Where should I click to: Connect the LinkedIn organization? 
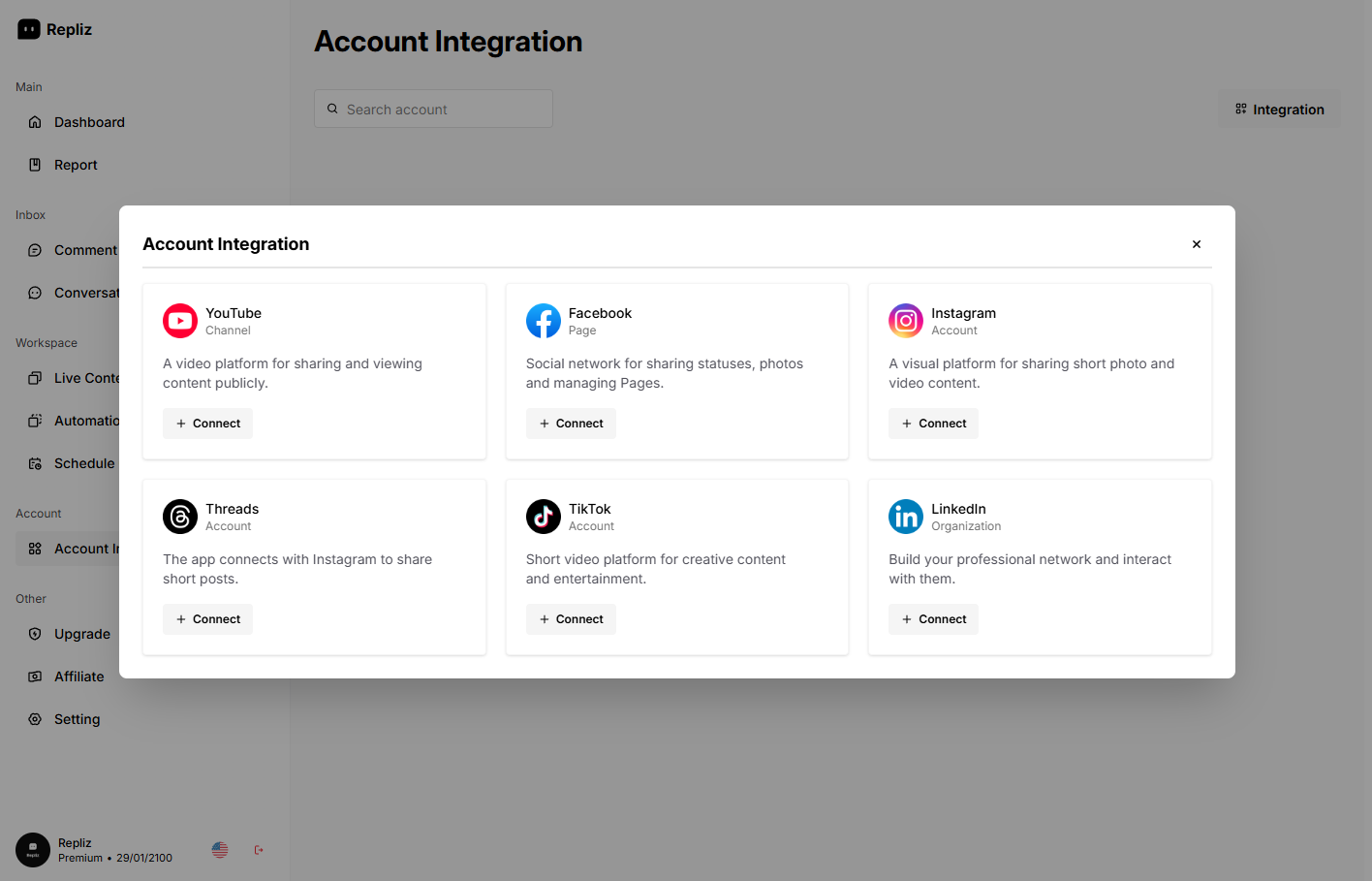coord(933,618)
